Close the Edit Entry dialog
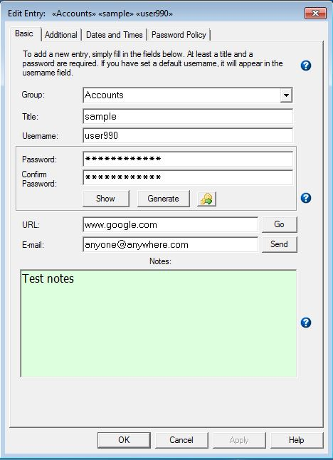Viewport: 333px width, 460px height. 315,14
